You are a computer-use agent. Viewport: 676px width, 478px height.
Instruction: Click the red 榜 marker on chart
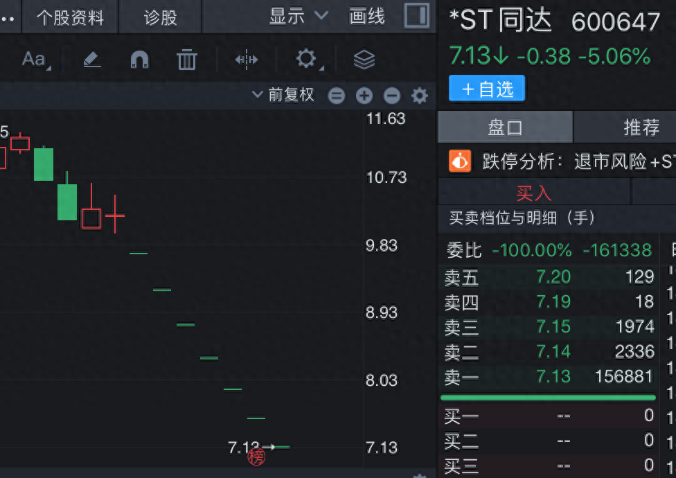(256, 457)
